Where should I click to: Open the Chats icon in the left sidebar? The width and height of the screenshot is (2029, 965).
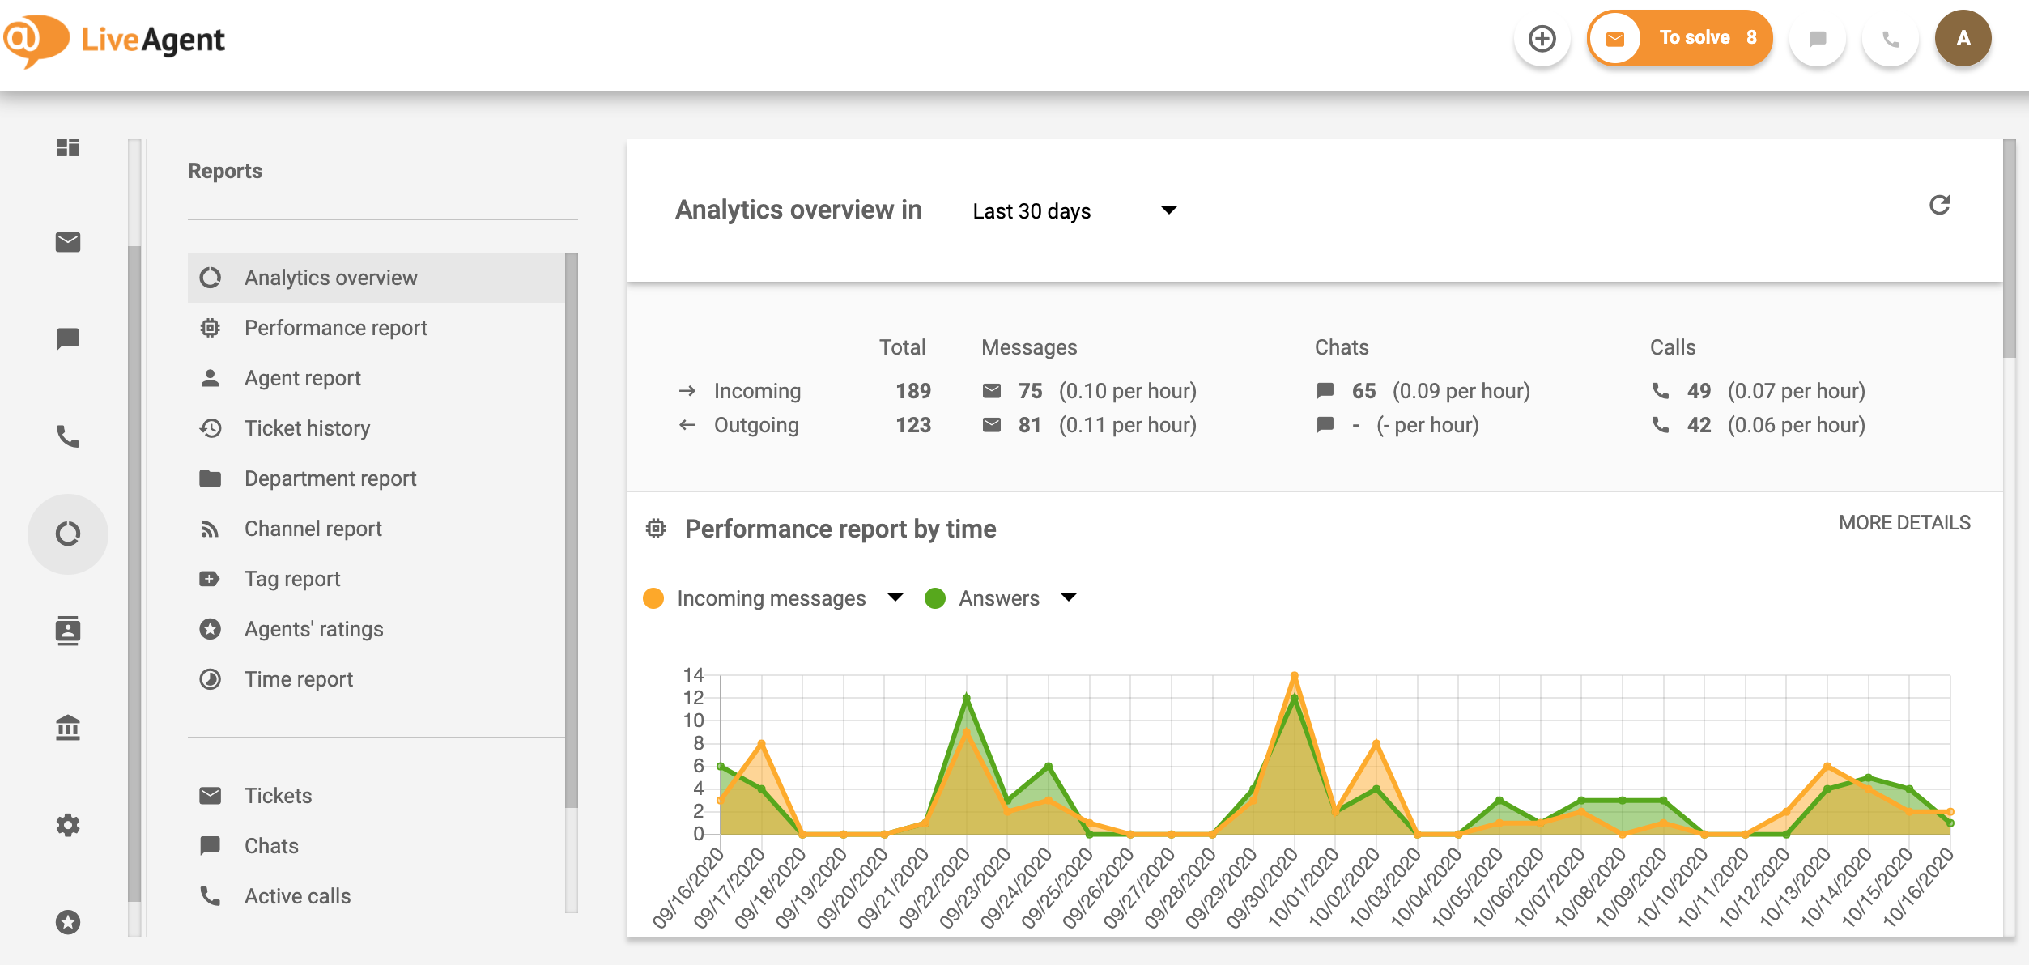click(69, 339)
